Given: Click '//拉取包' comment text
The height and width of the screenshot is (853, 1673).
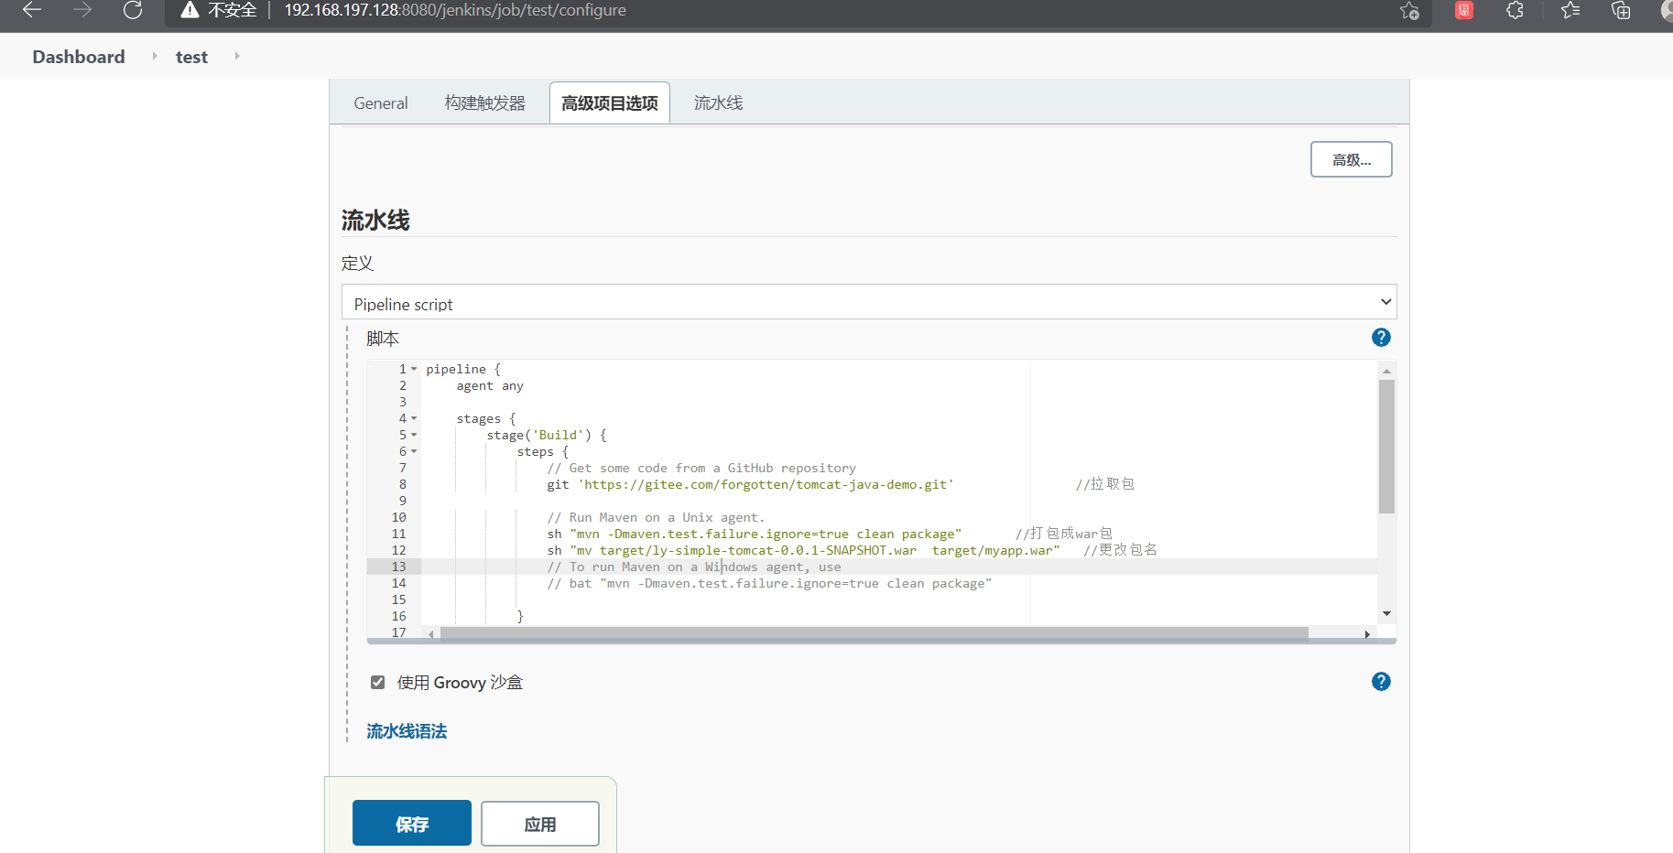Looking at the screenshot, I should (x=1105, y=484).
